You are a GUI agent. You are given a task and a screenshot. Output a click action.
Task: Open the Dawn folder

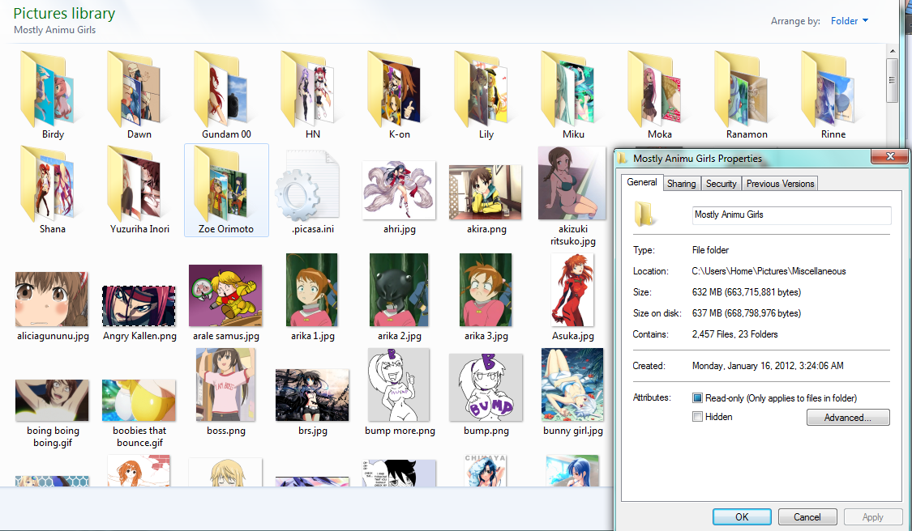click(135, 89)
